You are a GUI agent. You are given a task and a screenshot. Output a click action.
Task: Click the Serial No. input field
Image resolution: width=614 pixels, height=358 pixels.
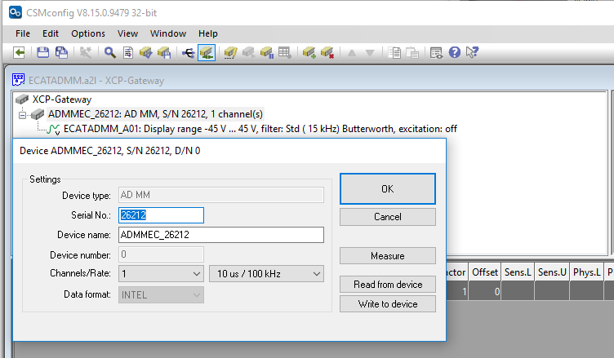[161, 215]
